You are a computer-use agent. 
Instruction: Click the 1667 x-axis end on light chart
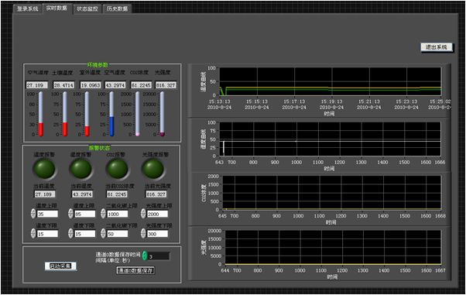[440, 270]
